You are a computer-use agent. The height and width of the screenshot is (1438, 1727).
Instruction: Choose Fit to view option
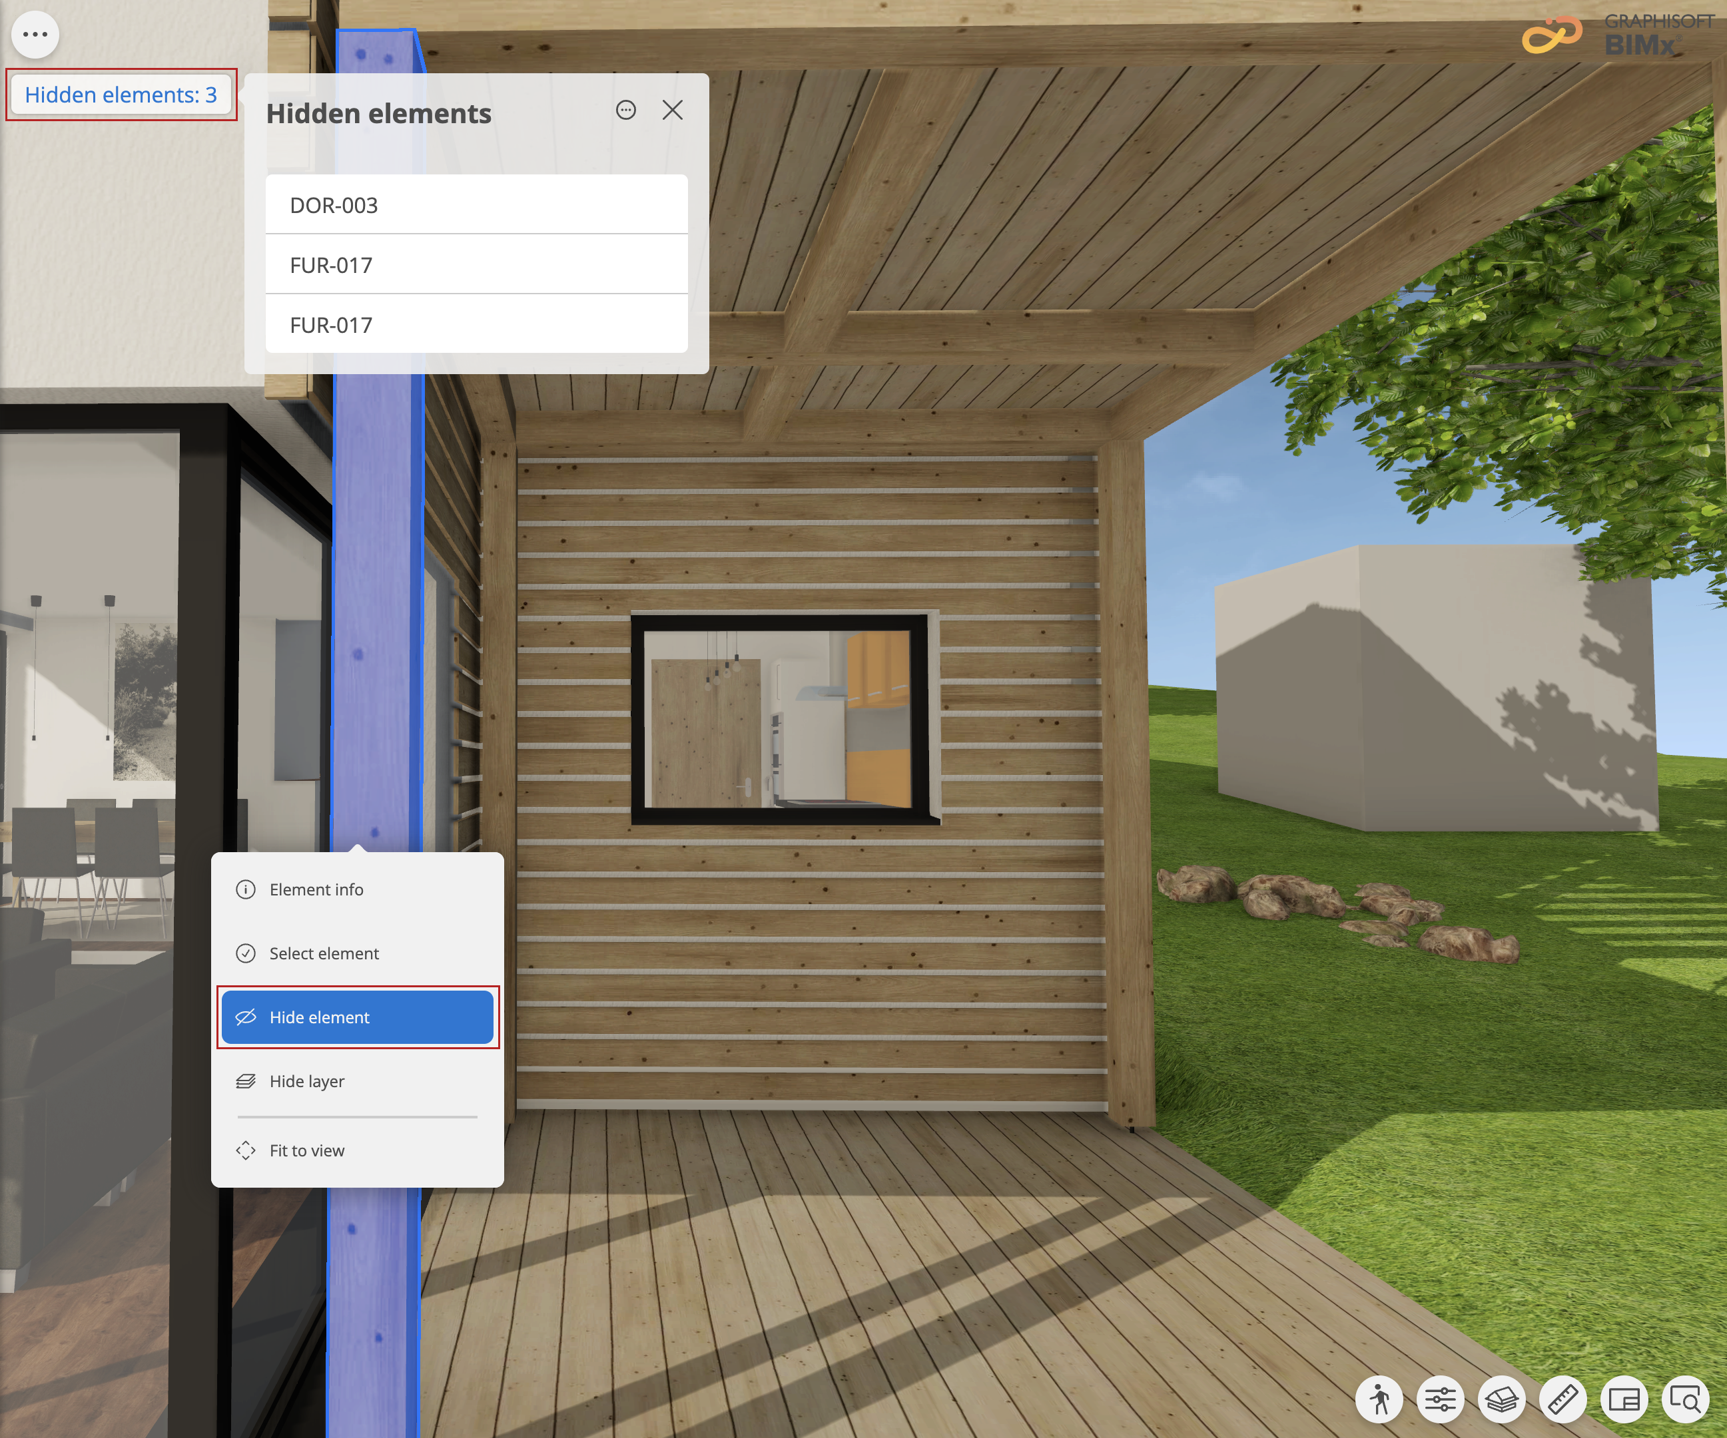[357, 1150]
